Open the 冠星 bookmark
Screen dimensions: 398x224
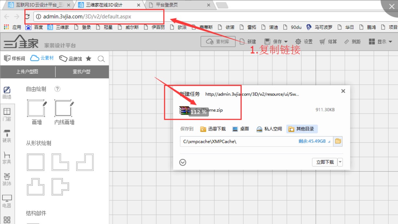(x=104, y=27)
